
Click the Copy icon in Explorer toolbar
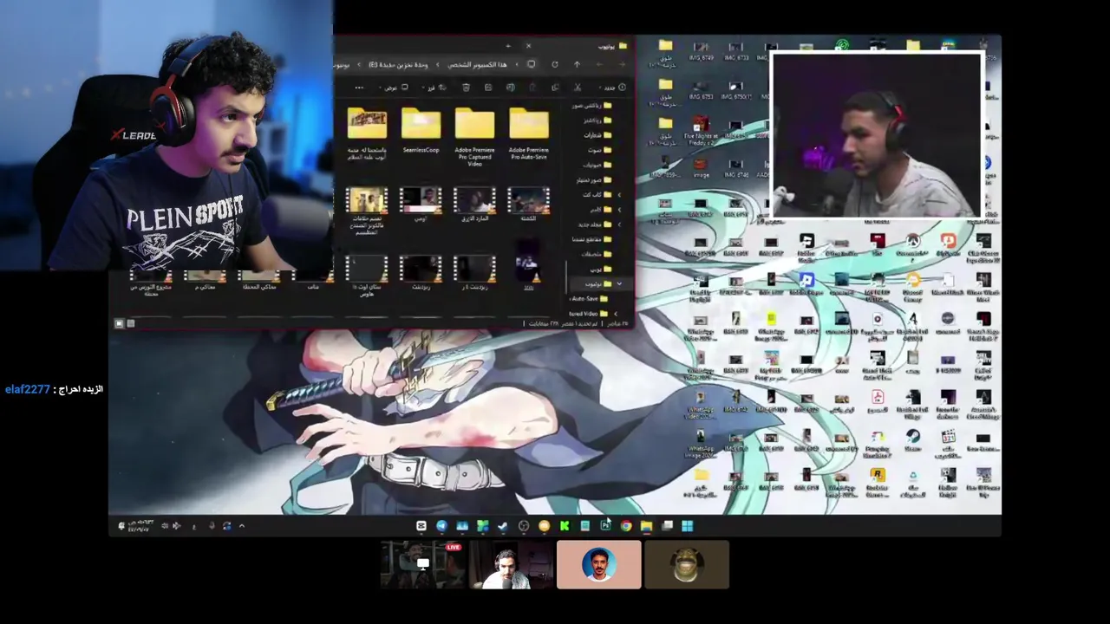coord(555,88)
